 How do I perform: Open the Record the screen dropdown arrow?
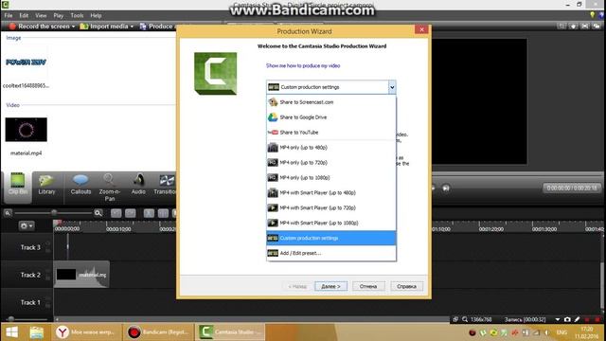point(73,27)
